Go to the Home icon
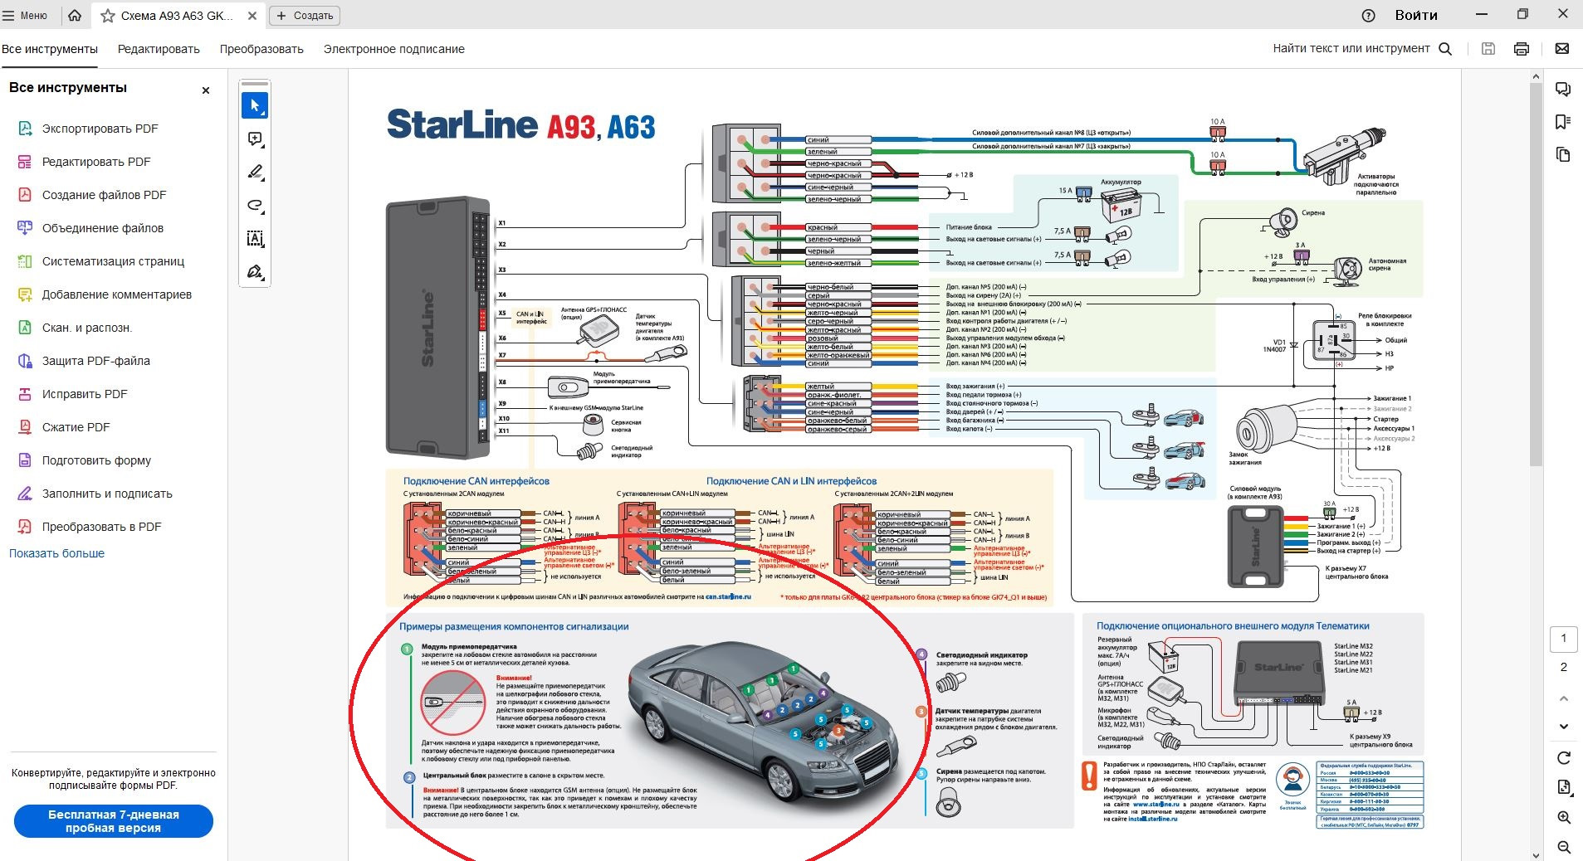Viewport: 1583px width, 861px height. [x=75, y=15]
